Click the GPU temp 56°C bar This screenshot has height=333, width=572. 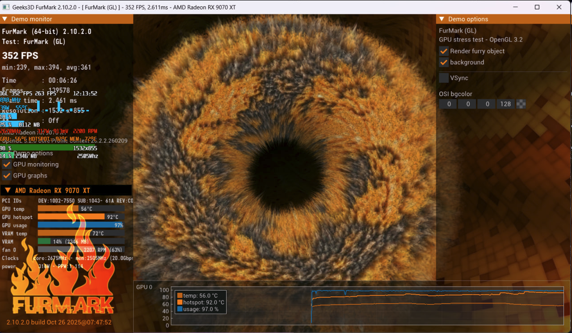[x=81, y=209]
